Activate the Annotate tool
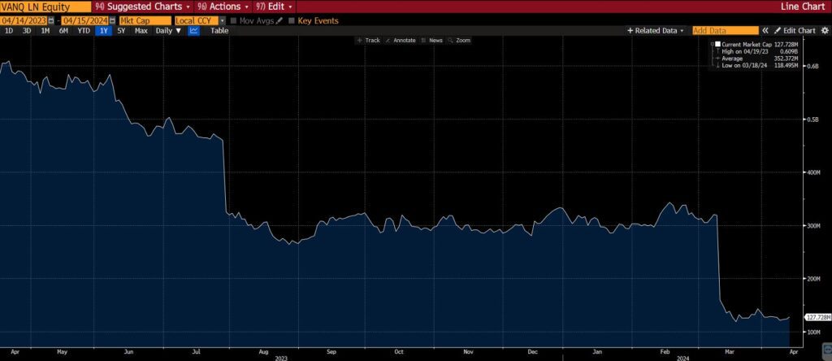This screenshot has width=832, height=361. pos(400,40)
